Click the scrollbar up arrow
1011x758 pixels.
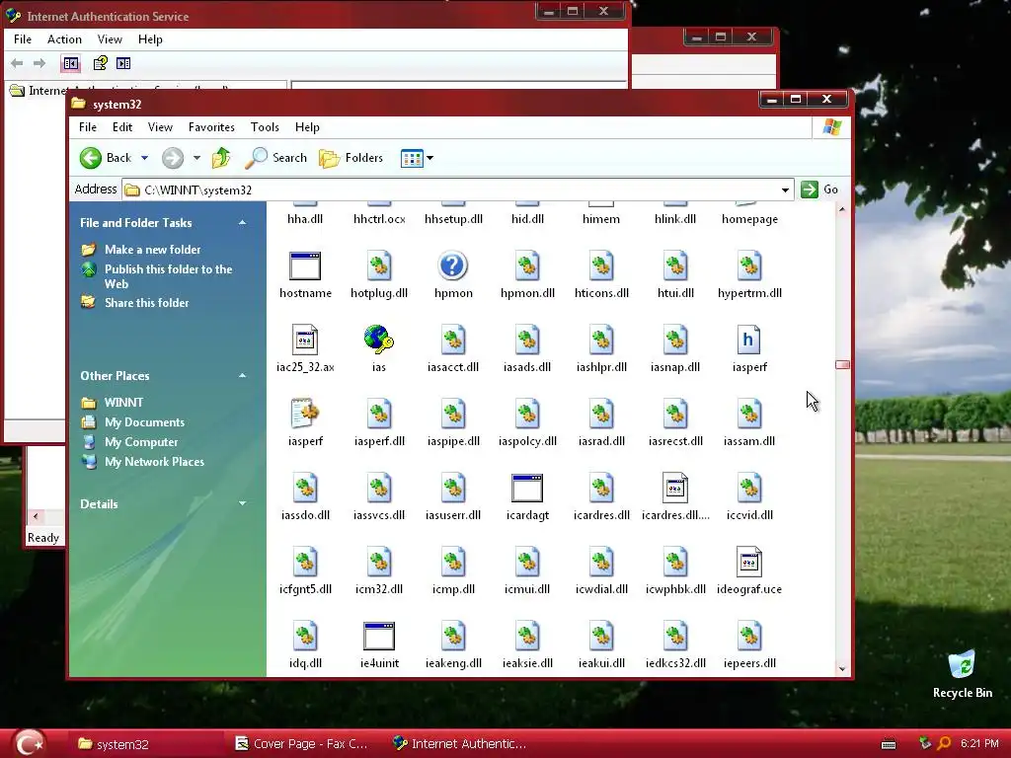coord(842,209)
